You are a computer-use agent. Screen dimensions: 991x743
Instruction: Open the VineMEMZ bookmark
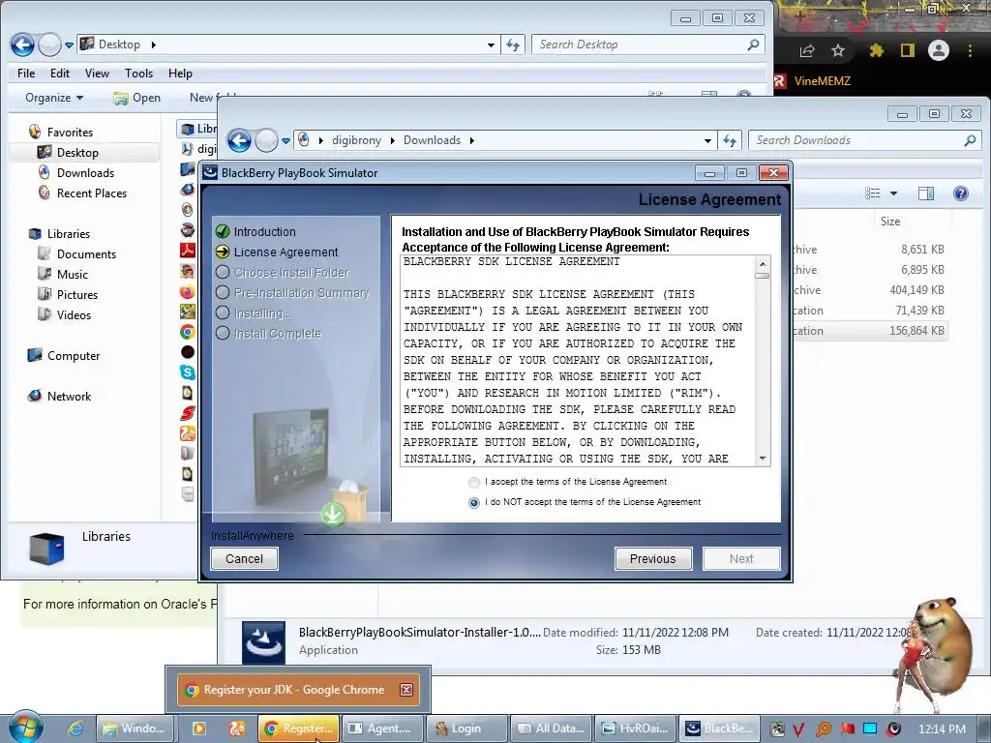[x=813, y=81]
